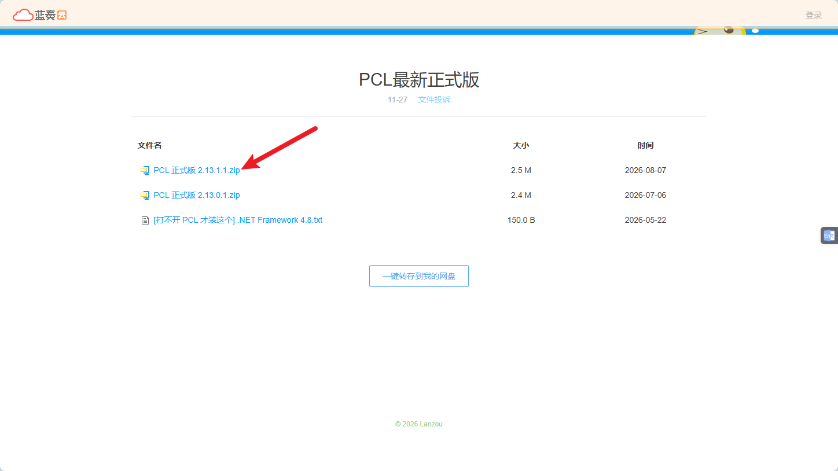Download PCL 正式版 2.13.1.1.zip
Viewport: 838px width, 471px height.
197,171
